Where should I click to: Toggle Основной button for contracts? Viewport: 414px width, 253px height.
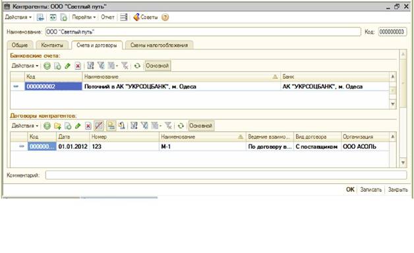pos(201,126)
